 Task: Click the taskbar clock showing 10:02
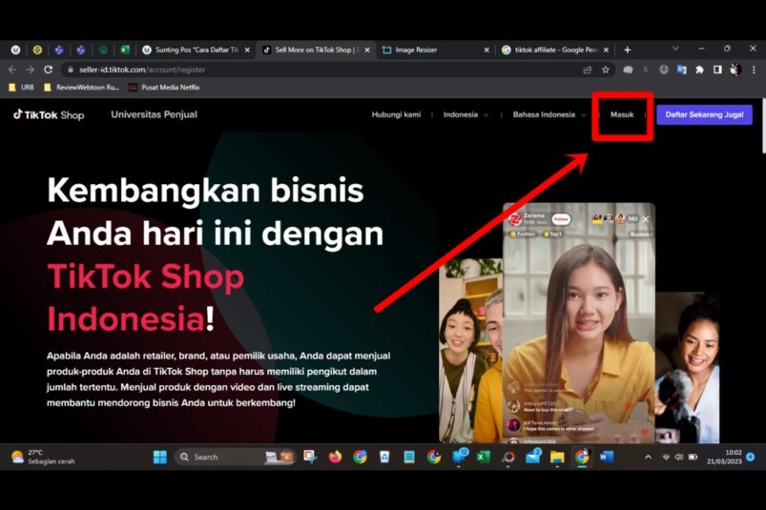tap(724, 457)
